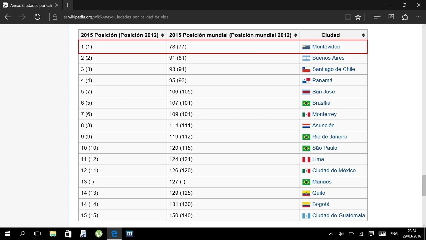Click the Chile flag beside Santiago
This screenshot has width=426, height=240.
306,69
